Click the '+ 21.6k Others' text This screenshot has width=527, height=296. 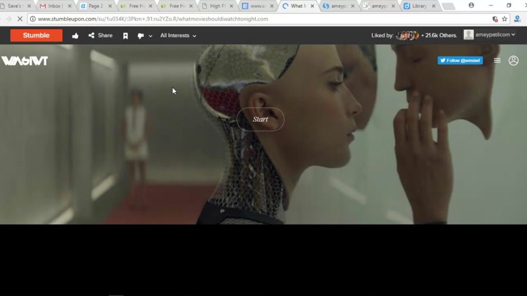pyautogui.click(x=439, y=35)
